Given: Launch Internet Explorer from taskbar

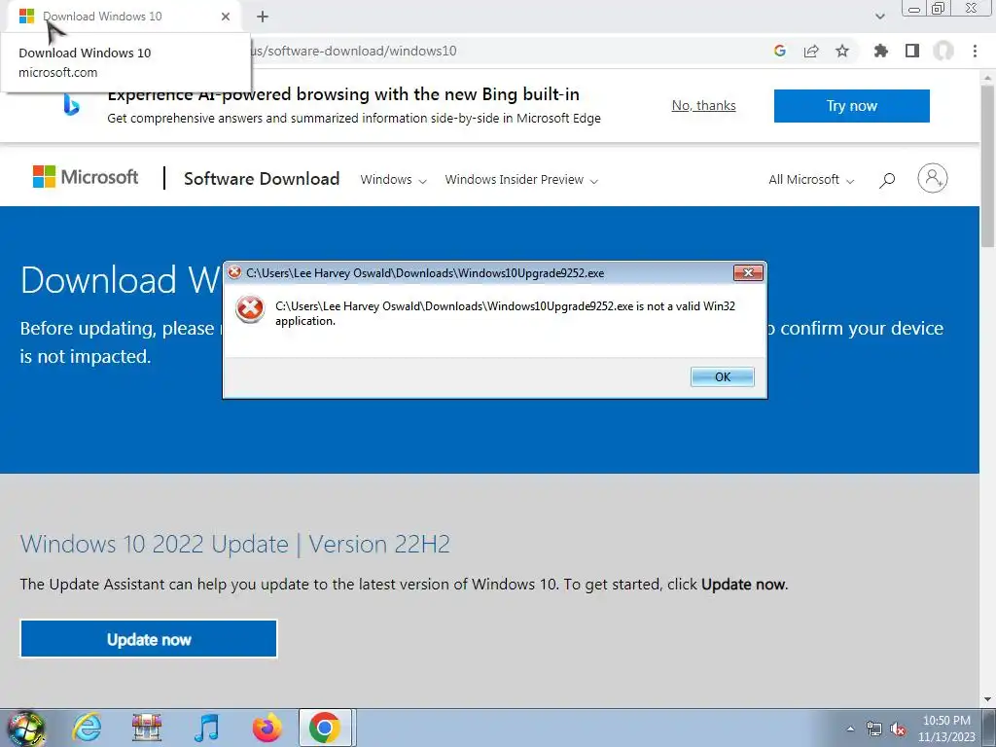Looking at the screenshot, I should [x=87, y=728].
